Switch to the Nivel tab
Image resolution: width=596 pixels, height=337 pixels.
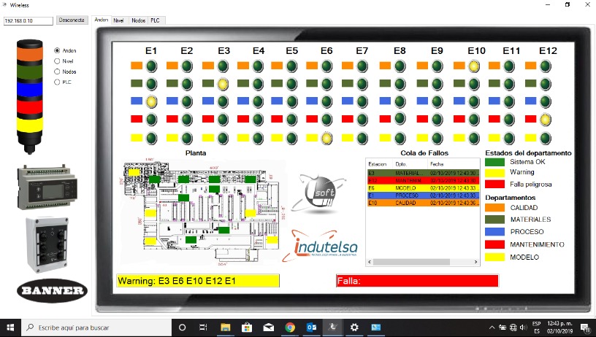point(119,20)
